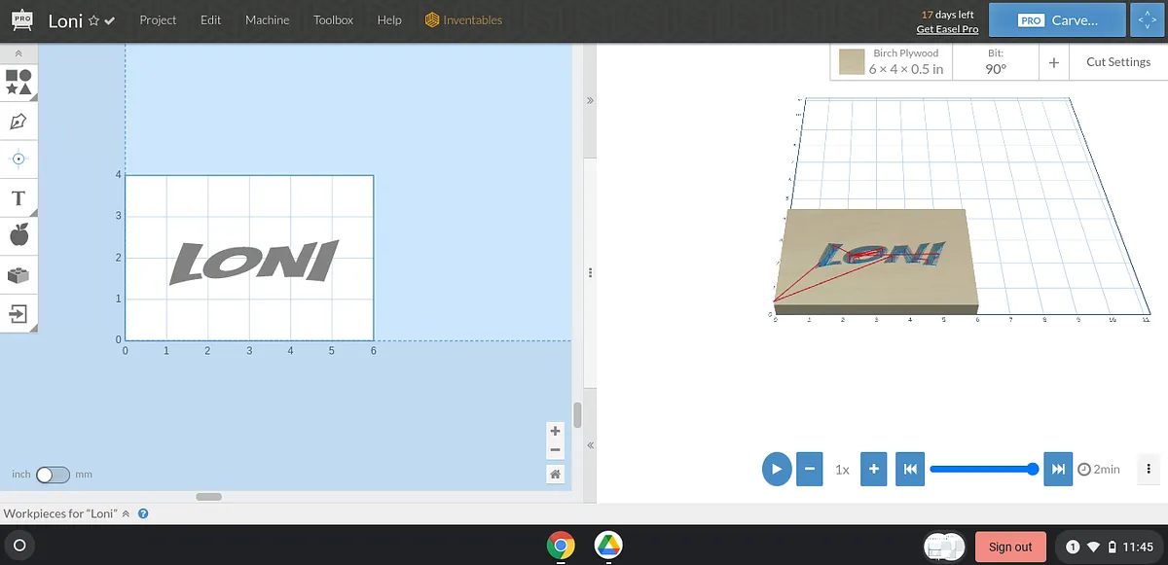The image size is (1168, 565).
Task: Click the Carve button
Action: pos(1057,19)
